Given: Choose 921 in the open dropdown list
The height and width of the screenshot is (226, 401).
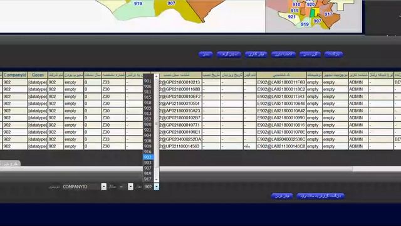Looking at the screenshot, I should click(148, 130).
